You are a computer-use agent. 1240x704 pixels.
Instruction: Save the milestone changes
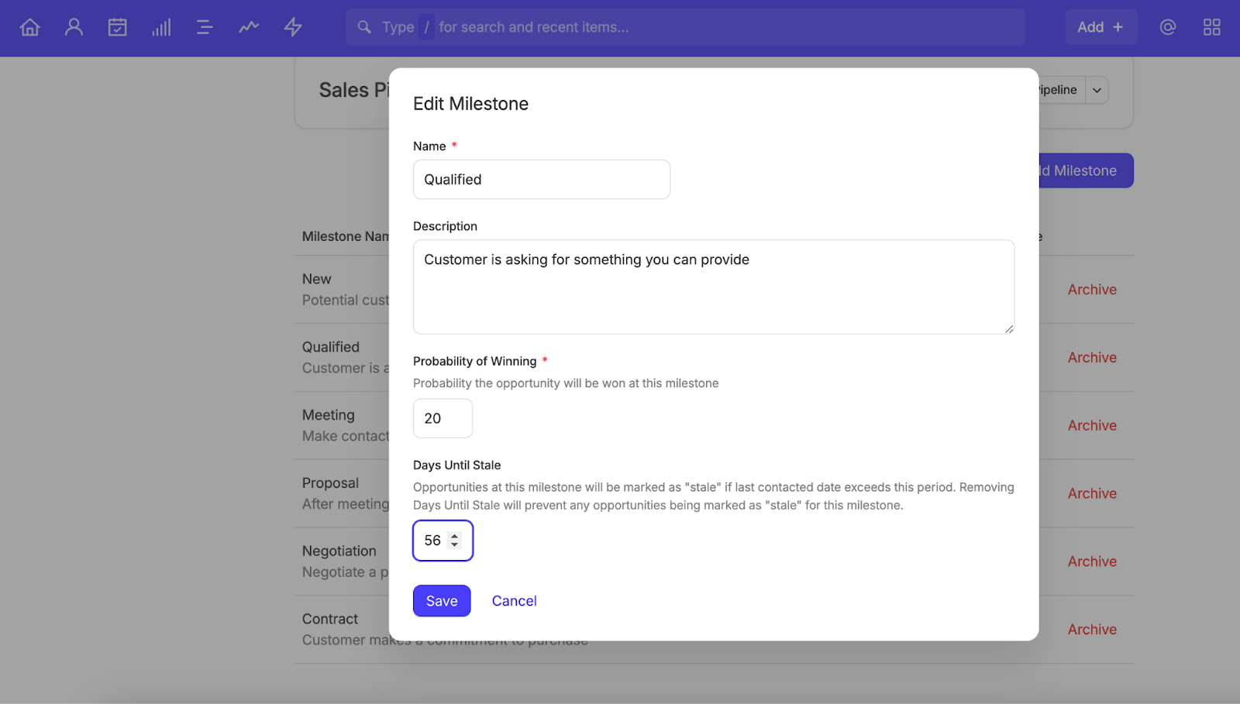point(442,601)
